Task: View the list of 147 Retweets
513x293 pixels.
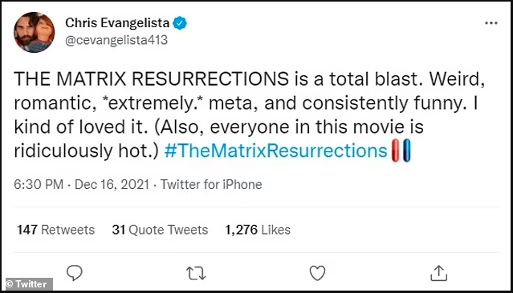Action: [56, 230]
